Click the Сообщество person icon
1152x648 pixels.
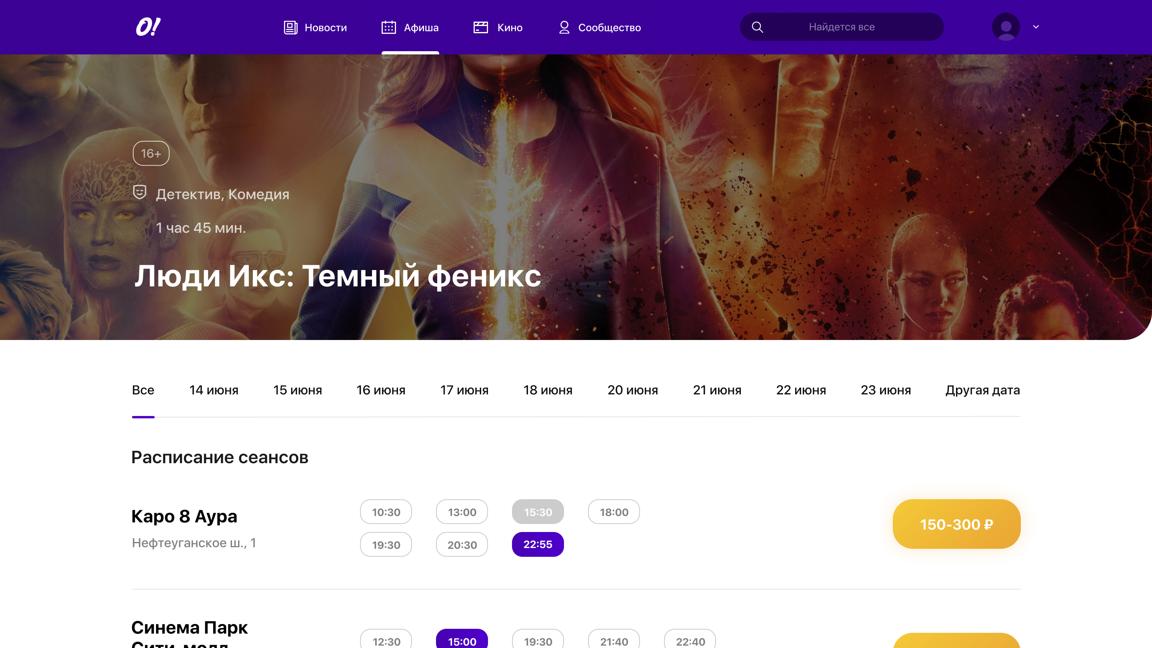pyautogui.click(x=564, y=27)
